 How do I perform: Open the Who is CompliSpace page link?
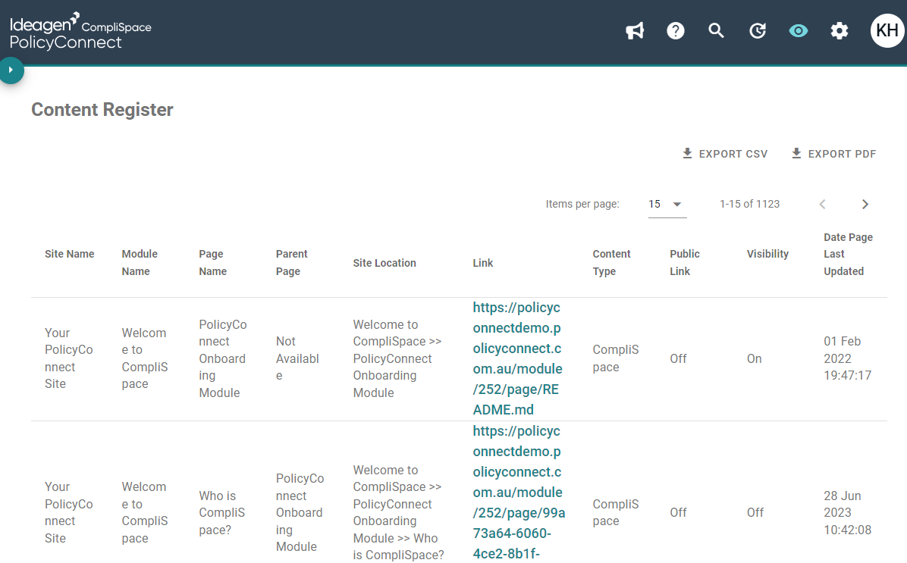pyautogui.click(x=519, y=492)
